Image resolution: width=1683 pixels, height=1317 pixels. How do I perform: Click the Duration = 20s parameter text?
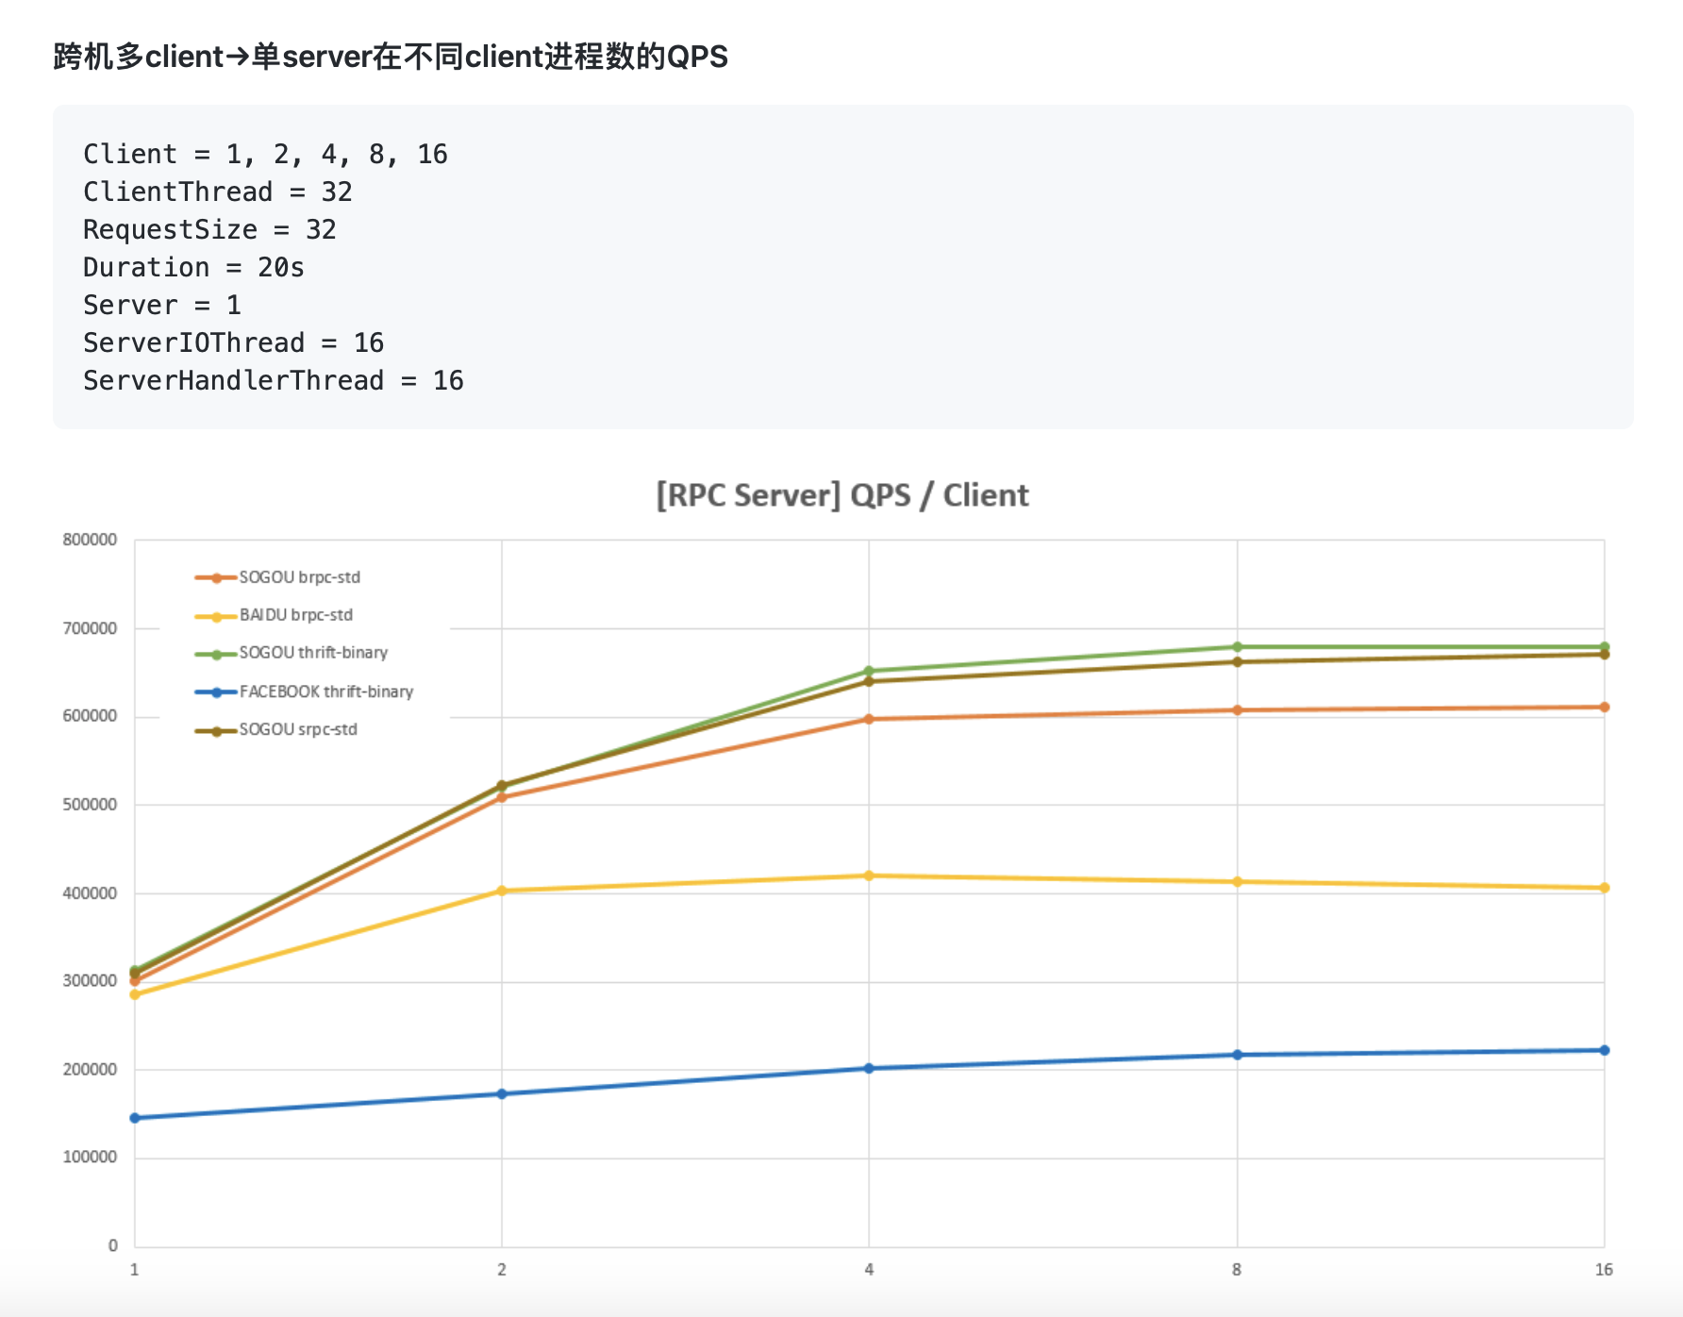point(177,267)
